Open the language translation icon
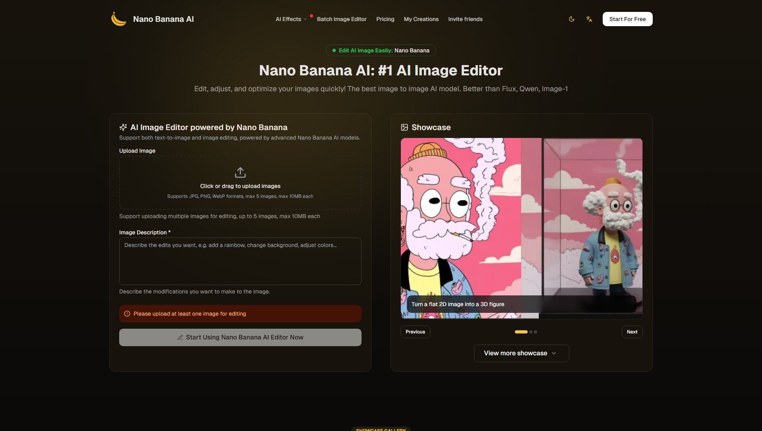The width and height of the screenshot is (762, 431). 589,19
